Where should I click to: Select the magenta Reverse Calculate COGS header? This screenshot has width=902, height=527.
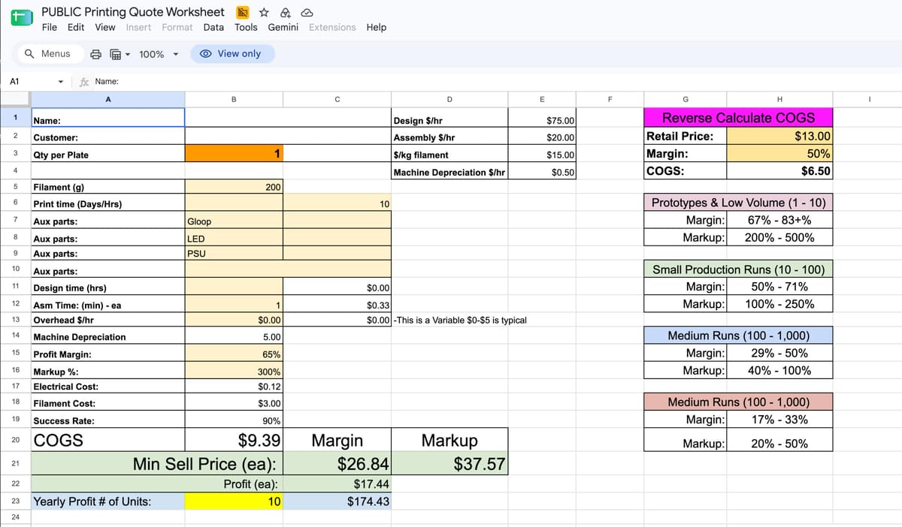738,118
